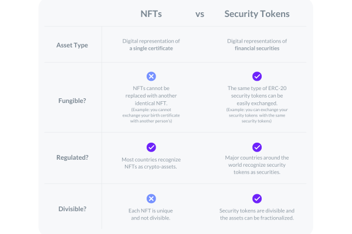This screenshot has width=352, height=234.
Task: Click the NFTs Regulated checkmark icon
Action: tap(151, 147)
